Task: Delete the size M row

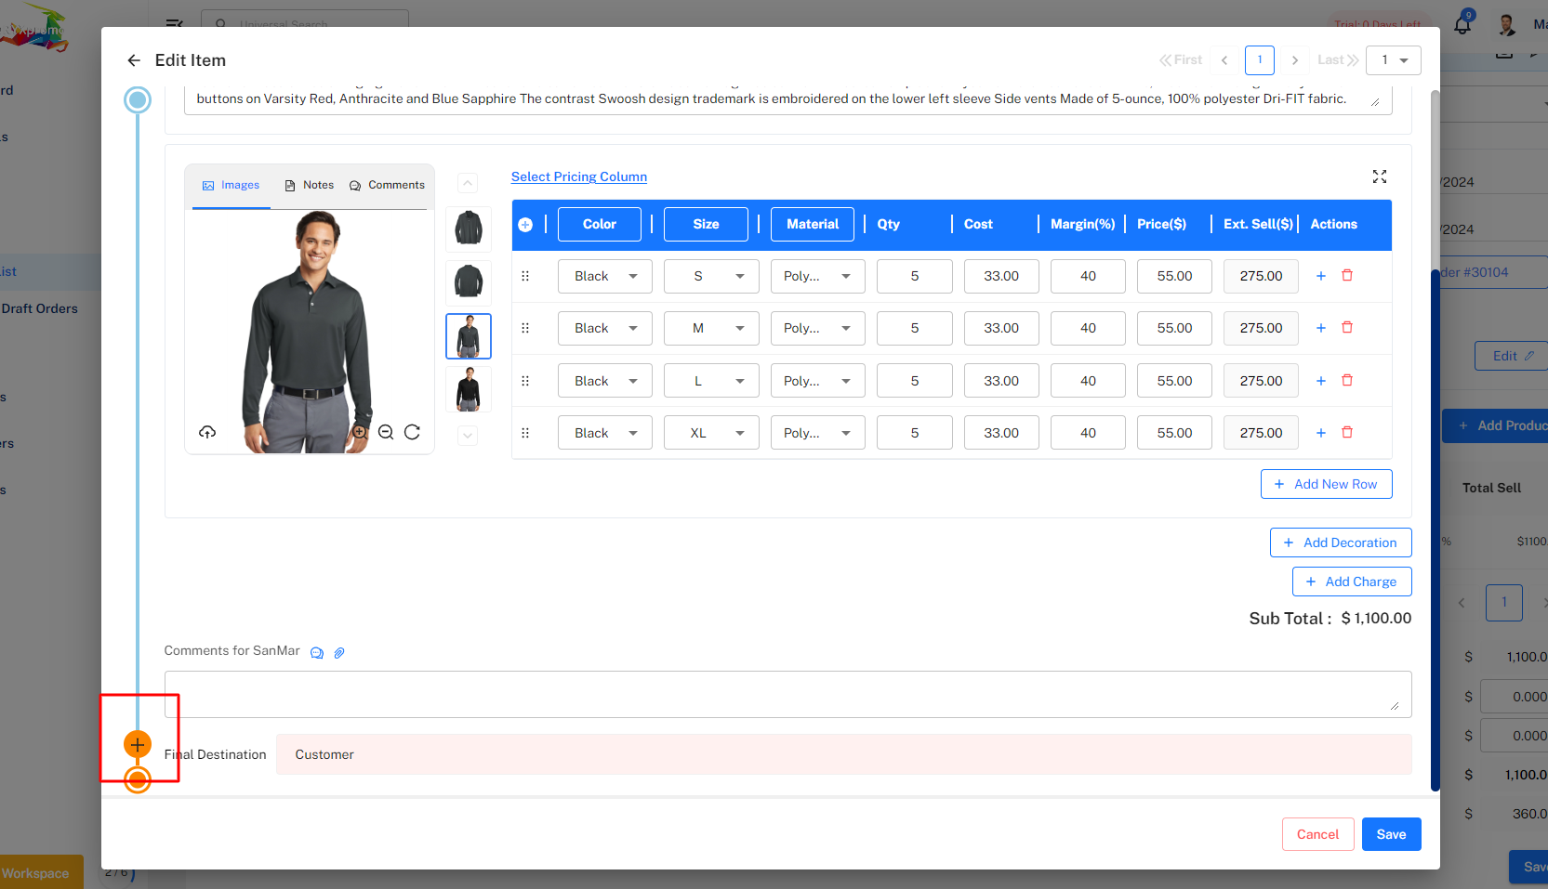Action: coord(1347,328)
